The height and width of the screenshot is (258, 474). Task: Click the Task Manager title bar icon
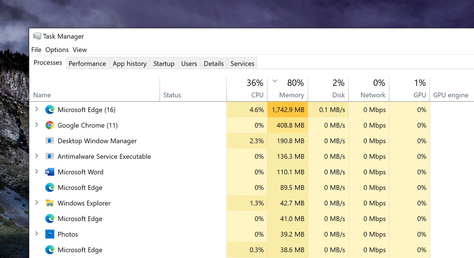(x=37, y=36)
